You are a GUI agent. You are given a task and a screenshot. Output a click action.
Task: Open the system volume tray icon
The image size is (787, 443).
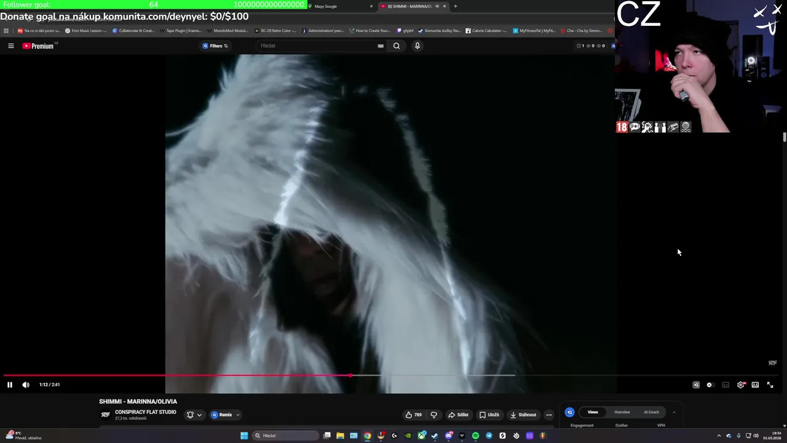(x=756, y=436)
